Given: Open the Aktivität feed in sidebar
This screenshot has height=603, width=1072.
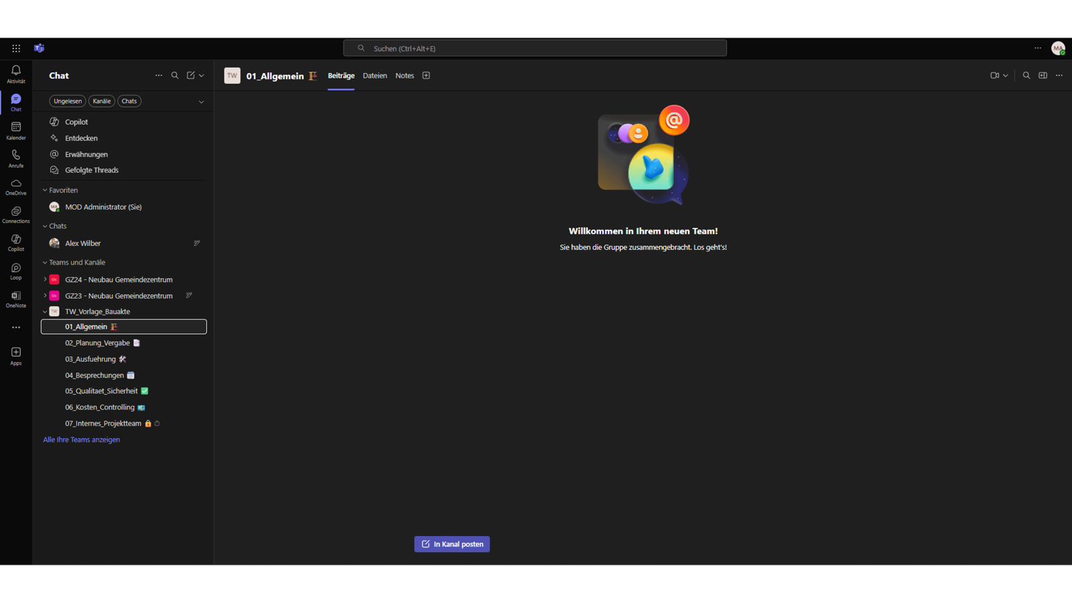Looking at the screenshot, I should click(x=16, y=74).
